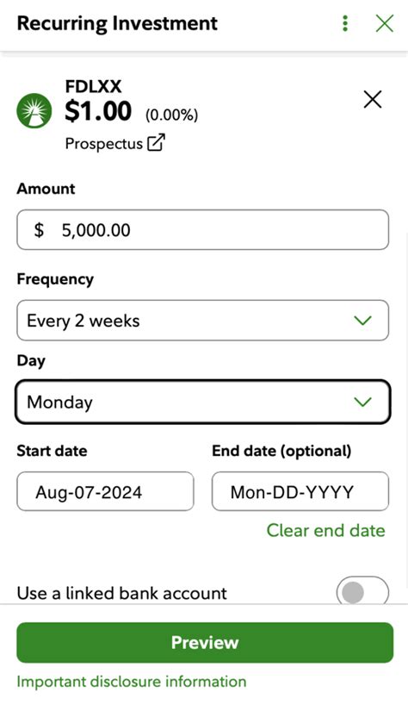408x705 pixels.
Task: Click the Fidelity fund logo icon
Action: (34, 110)
